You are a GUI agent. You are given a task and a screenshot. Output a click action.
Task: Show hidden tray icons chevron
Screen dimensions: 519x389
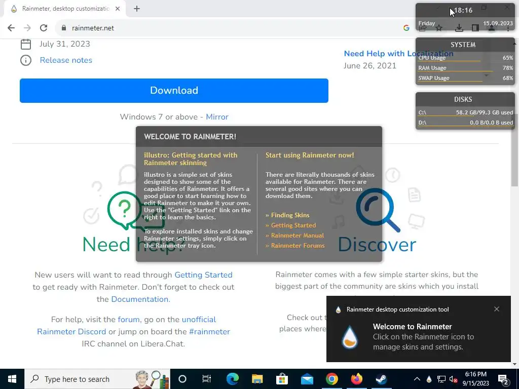tap(417, 379)
